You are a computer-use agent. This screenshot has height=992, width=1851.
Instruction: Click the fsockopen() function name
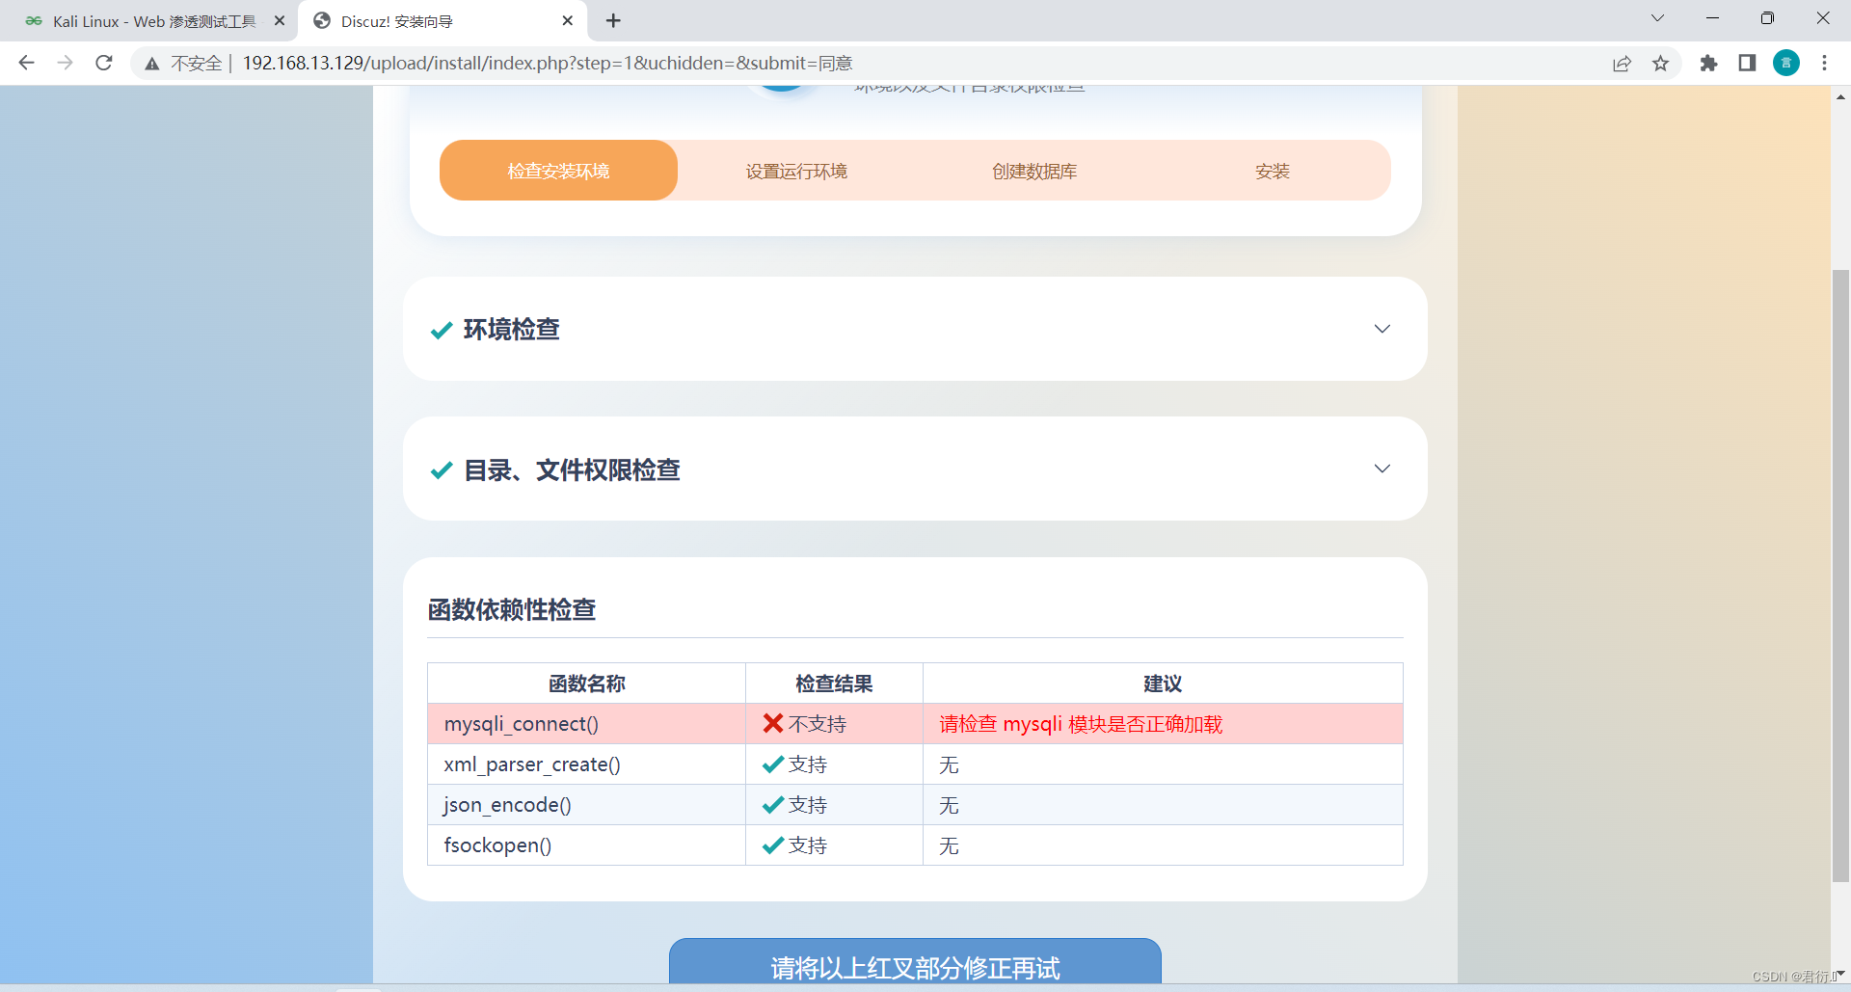497,845
